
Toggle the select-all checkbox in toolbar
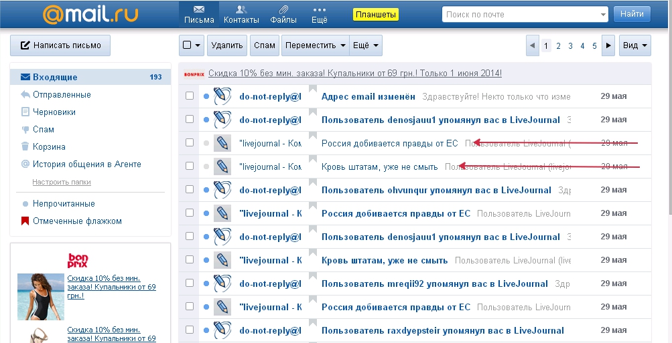(x=187, y=45)
